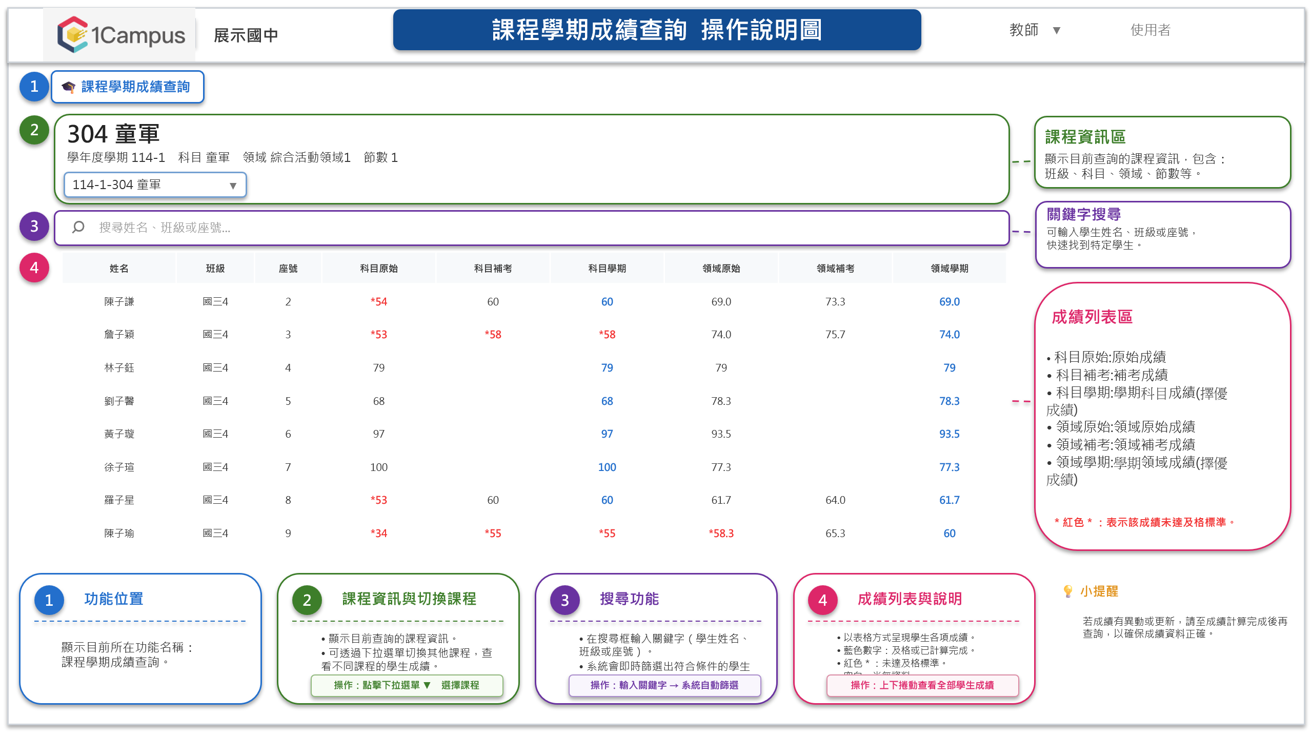Select student 羅子星 in the table

(x=119, y=500)
